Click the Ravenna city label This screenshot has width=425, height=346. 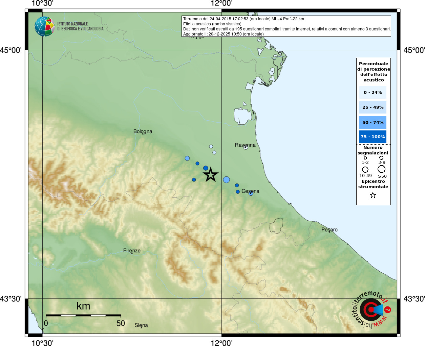[x=245, y=145]
